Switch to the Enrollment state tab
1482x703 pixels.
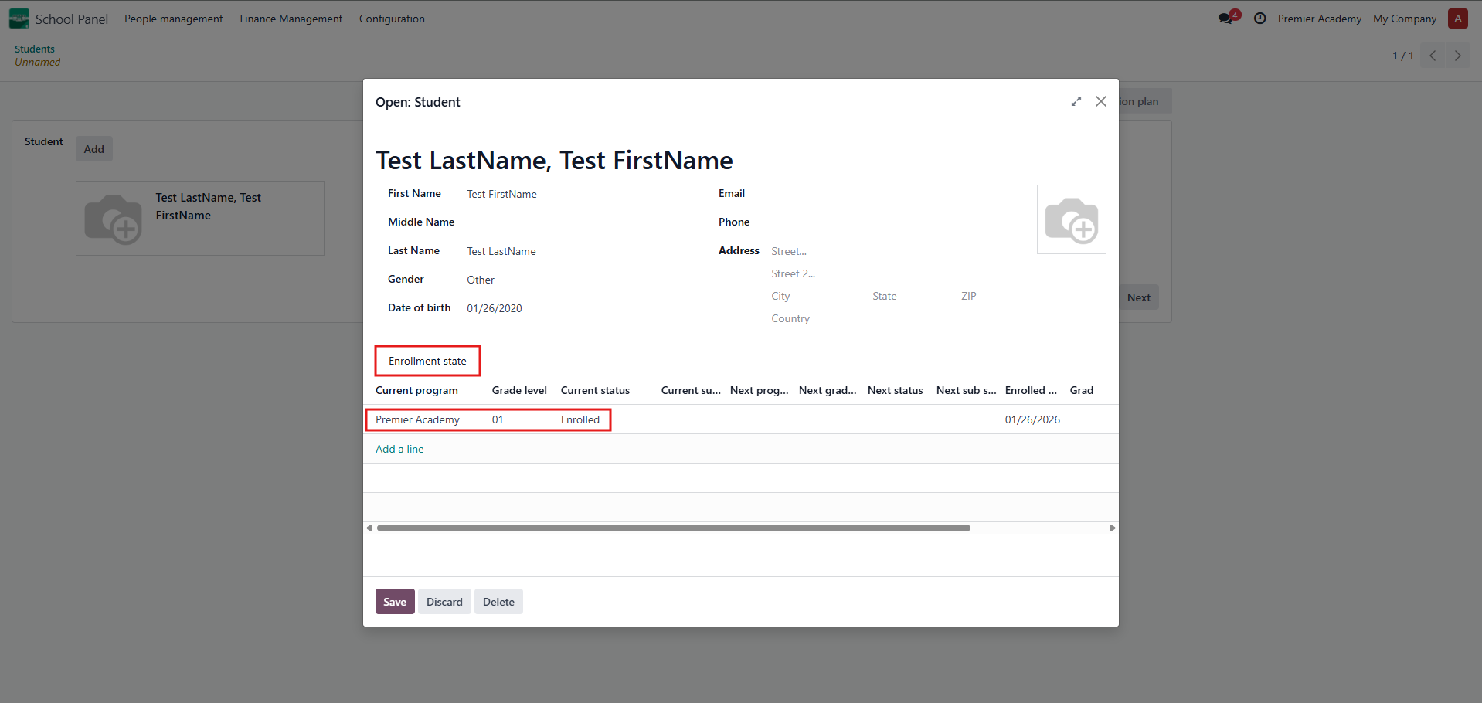(427, 361)
